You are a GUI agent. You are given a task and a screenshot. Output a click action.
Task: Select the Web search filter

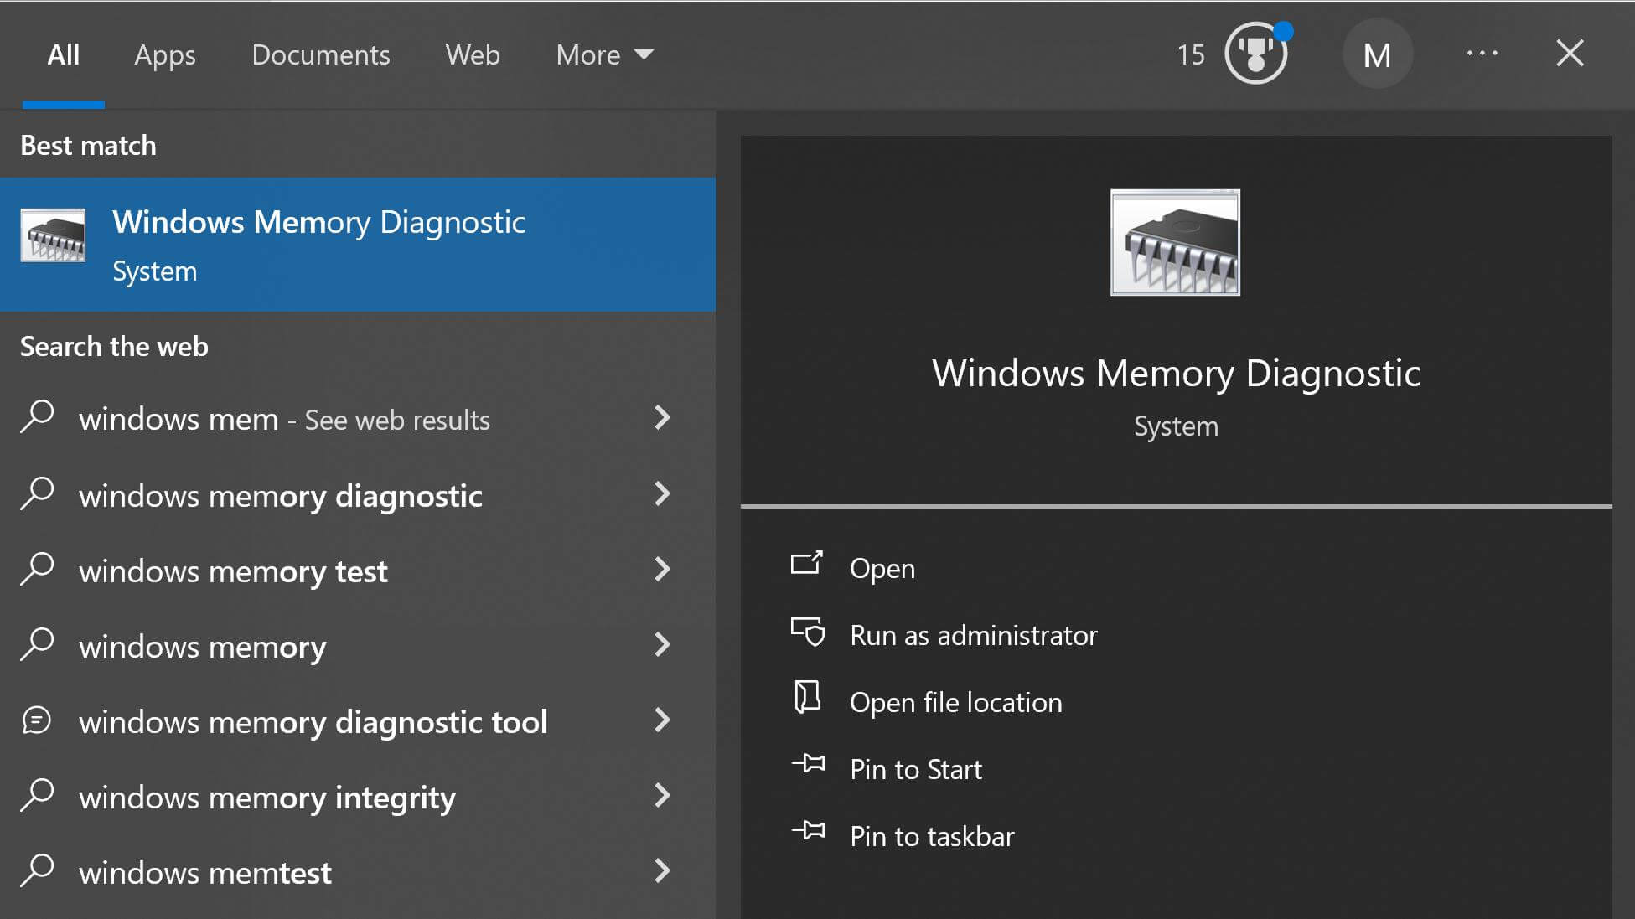coord(473,54)
